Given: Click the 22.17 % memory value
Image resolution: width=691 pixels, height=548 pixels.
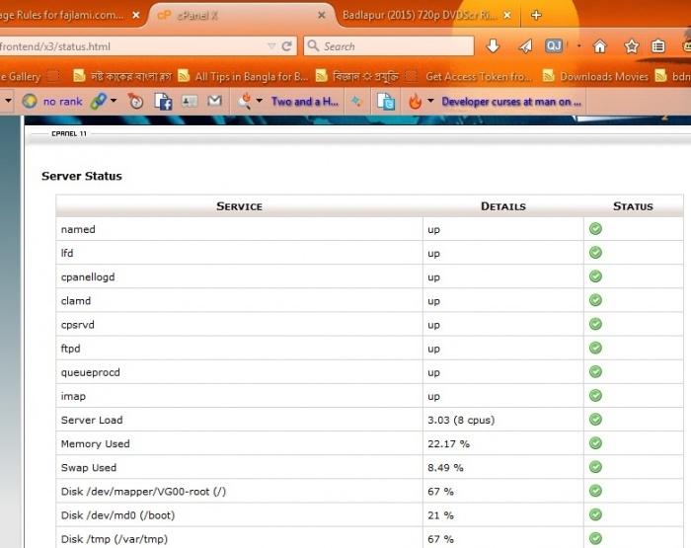Looking at the screenshot, I should 448,443.
